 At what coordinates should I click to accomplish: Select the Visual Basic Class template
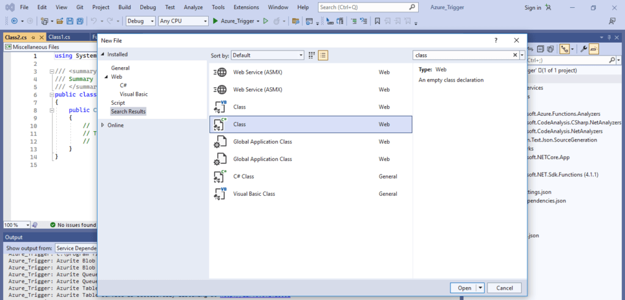[x=311, y=194]
